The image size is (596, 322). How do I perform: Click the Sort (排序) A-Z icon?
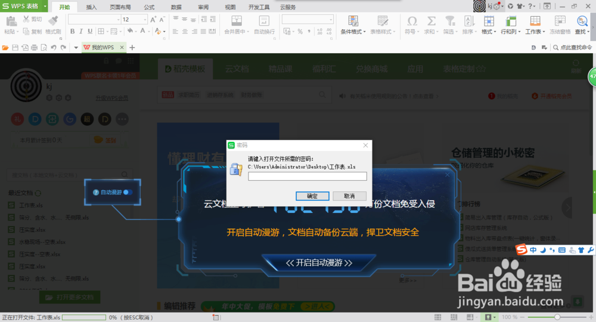(x=468, y=21)
